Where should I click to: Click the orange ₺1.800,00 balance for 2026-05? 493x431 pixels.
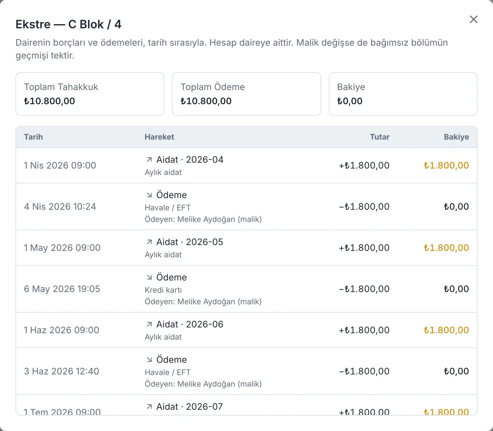[446, 248]
